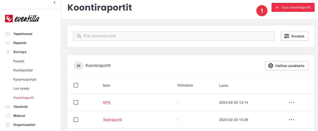Click the Tapahtumat list icon
318x131 pixels.
click(x=8, y=34)
